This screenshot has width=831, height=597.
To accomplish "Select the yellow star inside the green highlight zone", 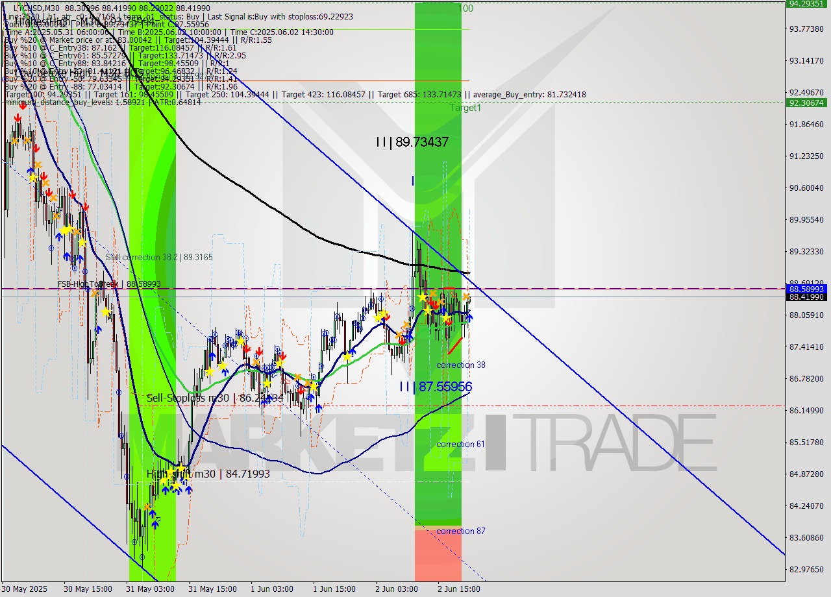I will point(423,296).
